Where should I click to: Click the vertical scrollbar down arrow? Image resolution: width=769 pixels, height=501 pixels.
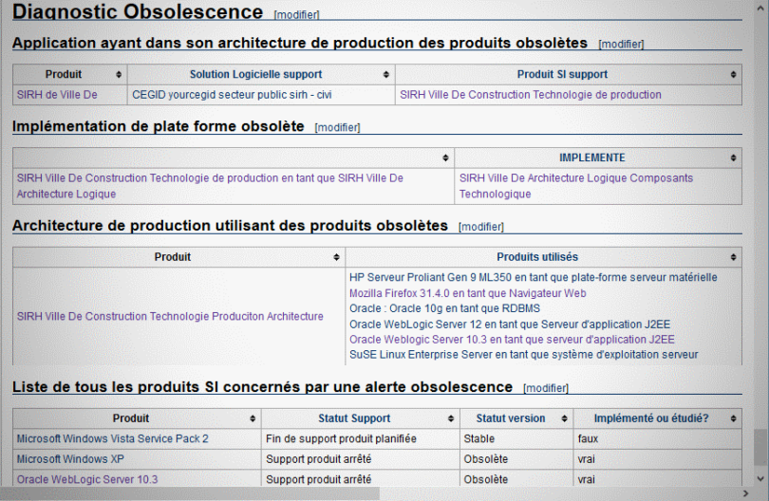(x=760, y=479)
